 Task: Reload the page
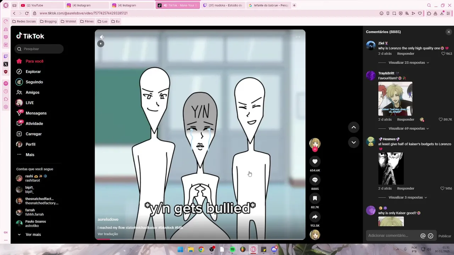click(x=27, y=13)
